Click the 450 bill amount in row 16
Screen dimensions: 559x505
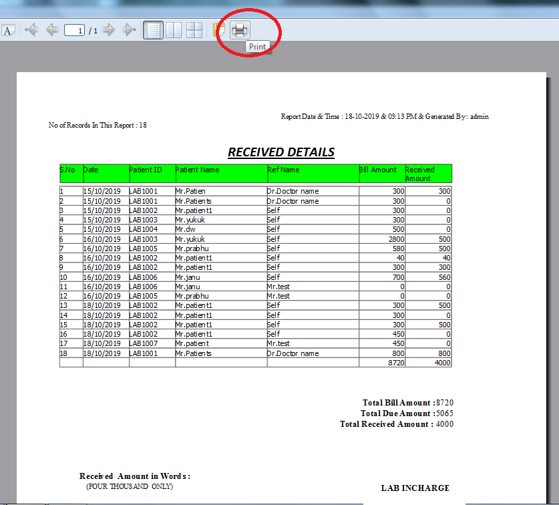click(398, 334)
